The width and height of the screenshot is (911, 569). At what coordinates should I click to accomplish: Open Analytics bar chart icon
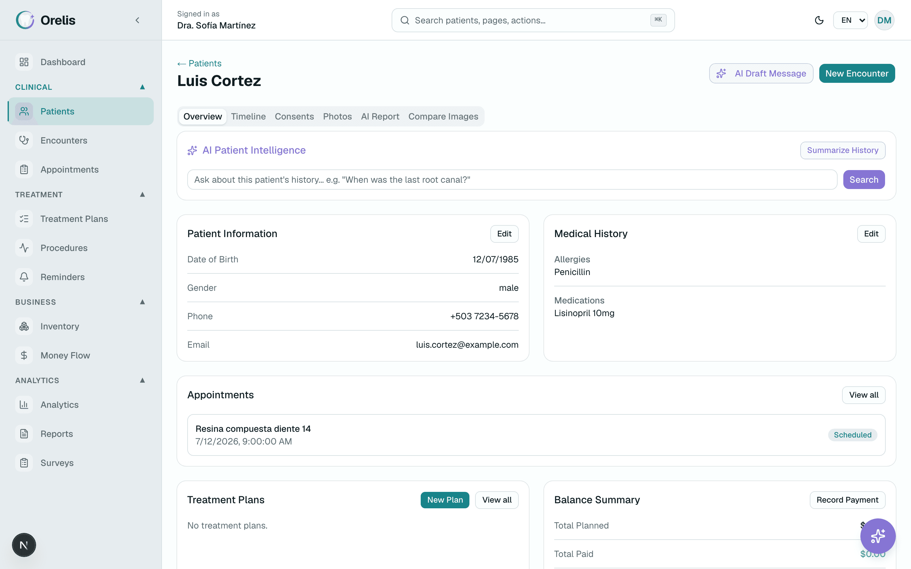[x=24, y=405]
